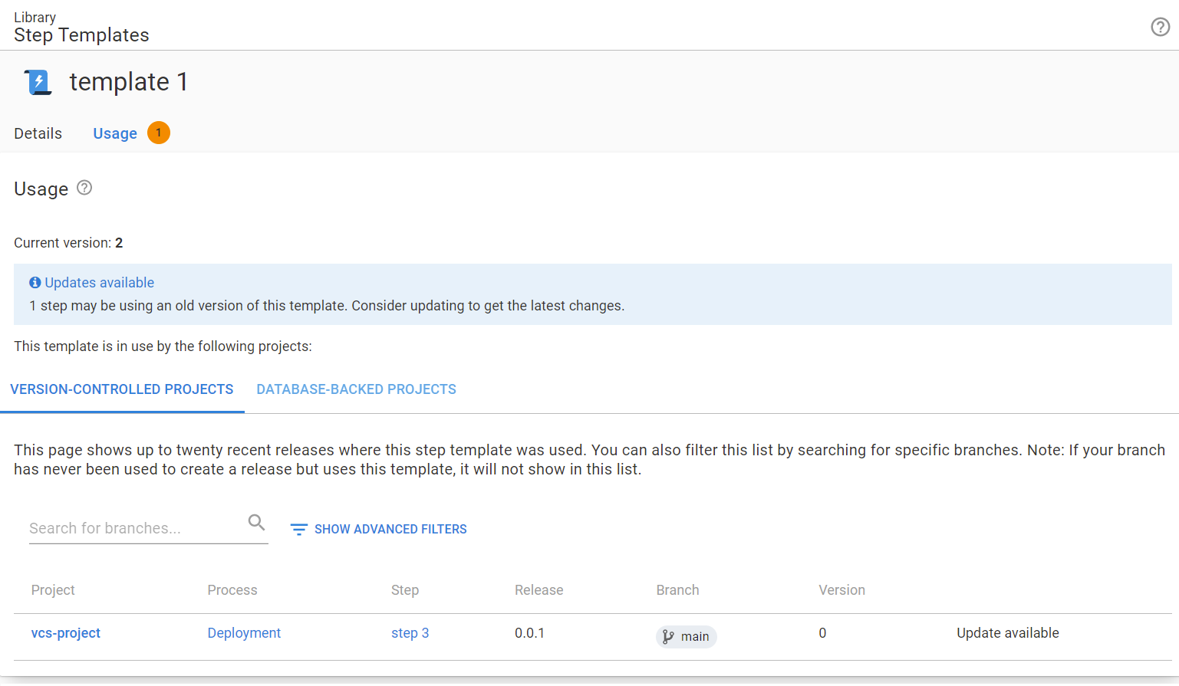Open step 3 in the usage table
Screen dimensions: 1179x686
tap(410, 632)
